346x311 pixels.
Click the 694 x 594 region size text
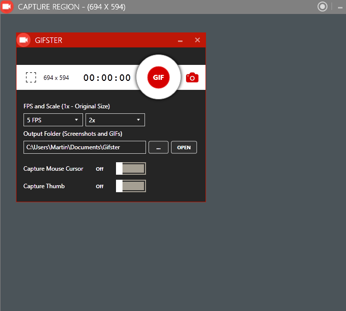click(x=56, y=78)
